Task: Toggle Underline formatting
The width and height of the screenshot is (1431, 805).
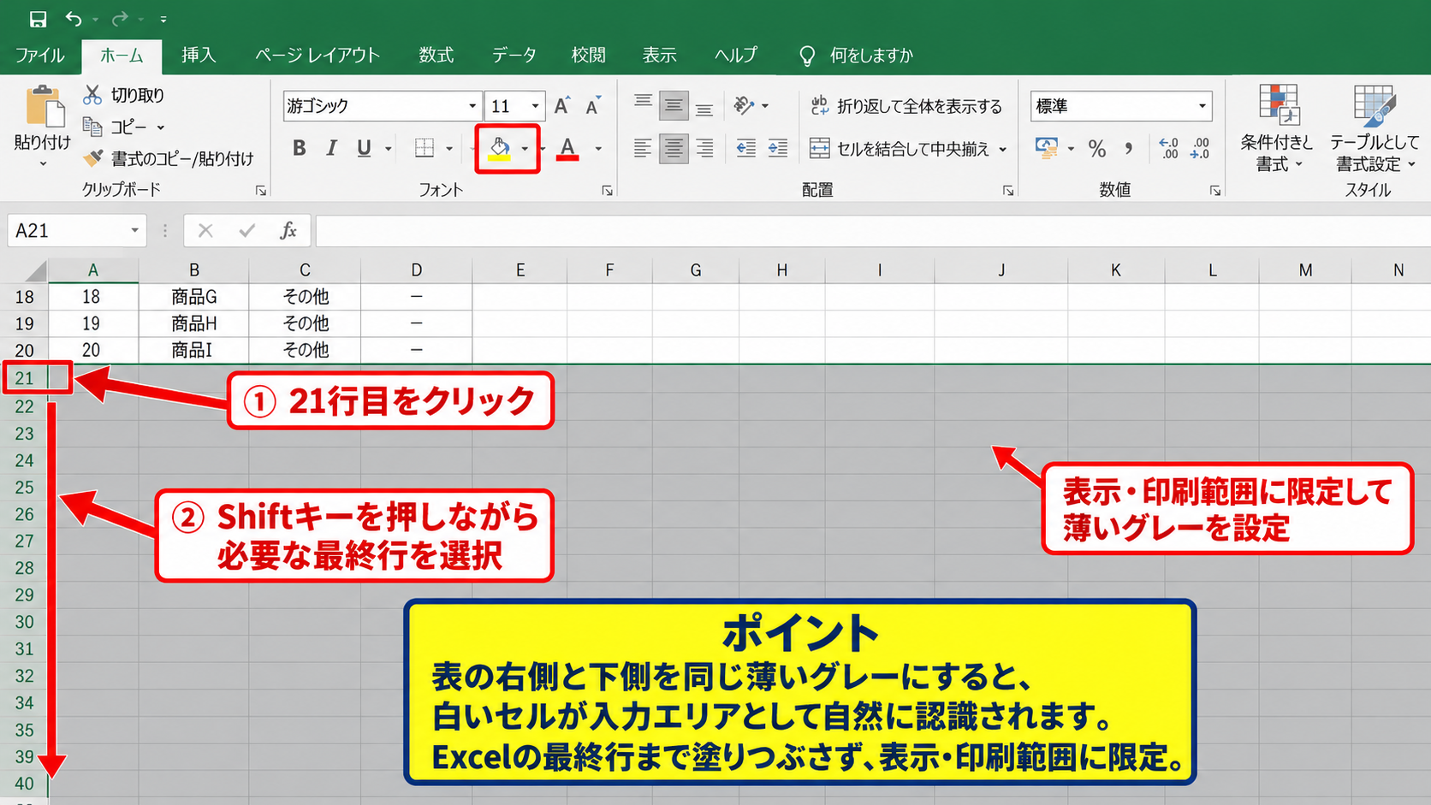Action: click(364, 148)
